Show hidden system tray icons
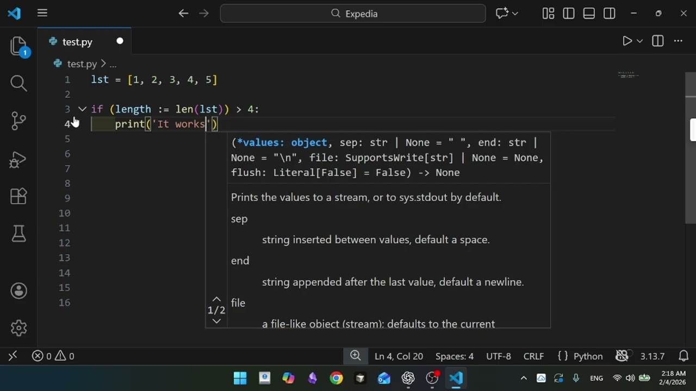696x391 pixels. (x=524, y=378)
